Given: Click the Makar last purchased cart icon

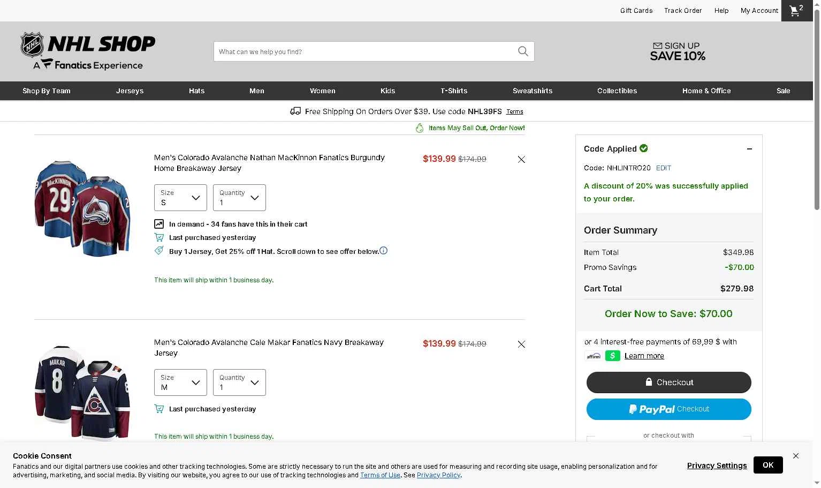Looking at the screenshot, I should [159, 409].
